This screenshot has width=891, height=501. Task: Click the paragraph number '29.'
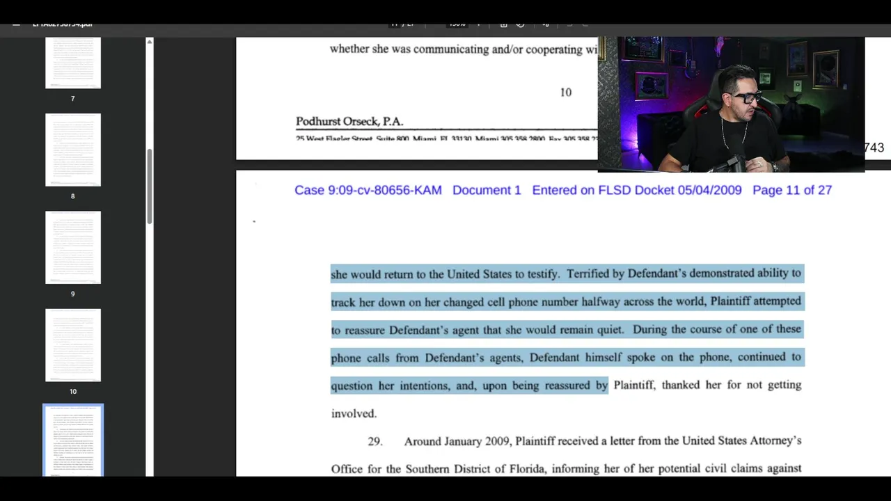click(x=375, y=441)
